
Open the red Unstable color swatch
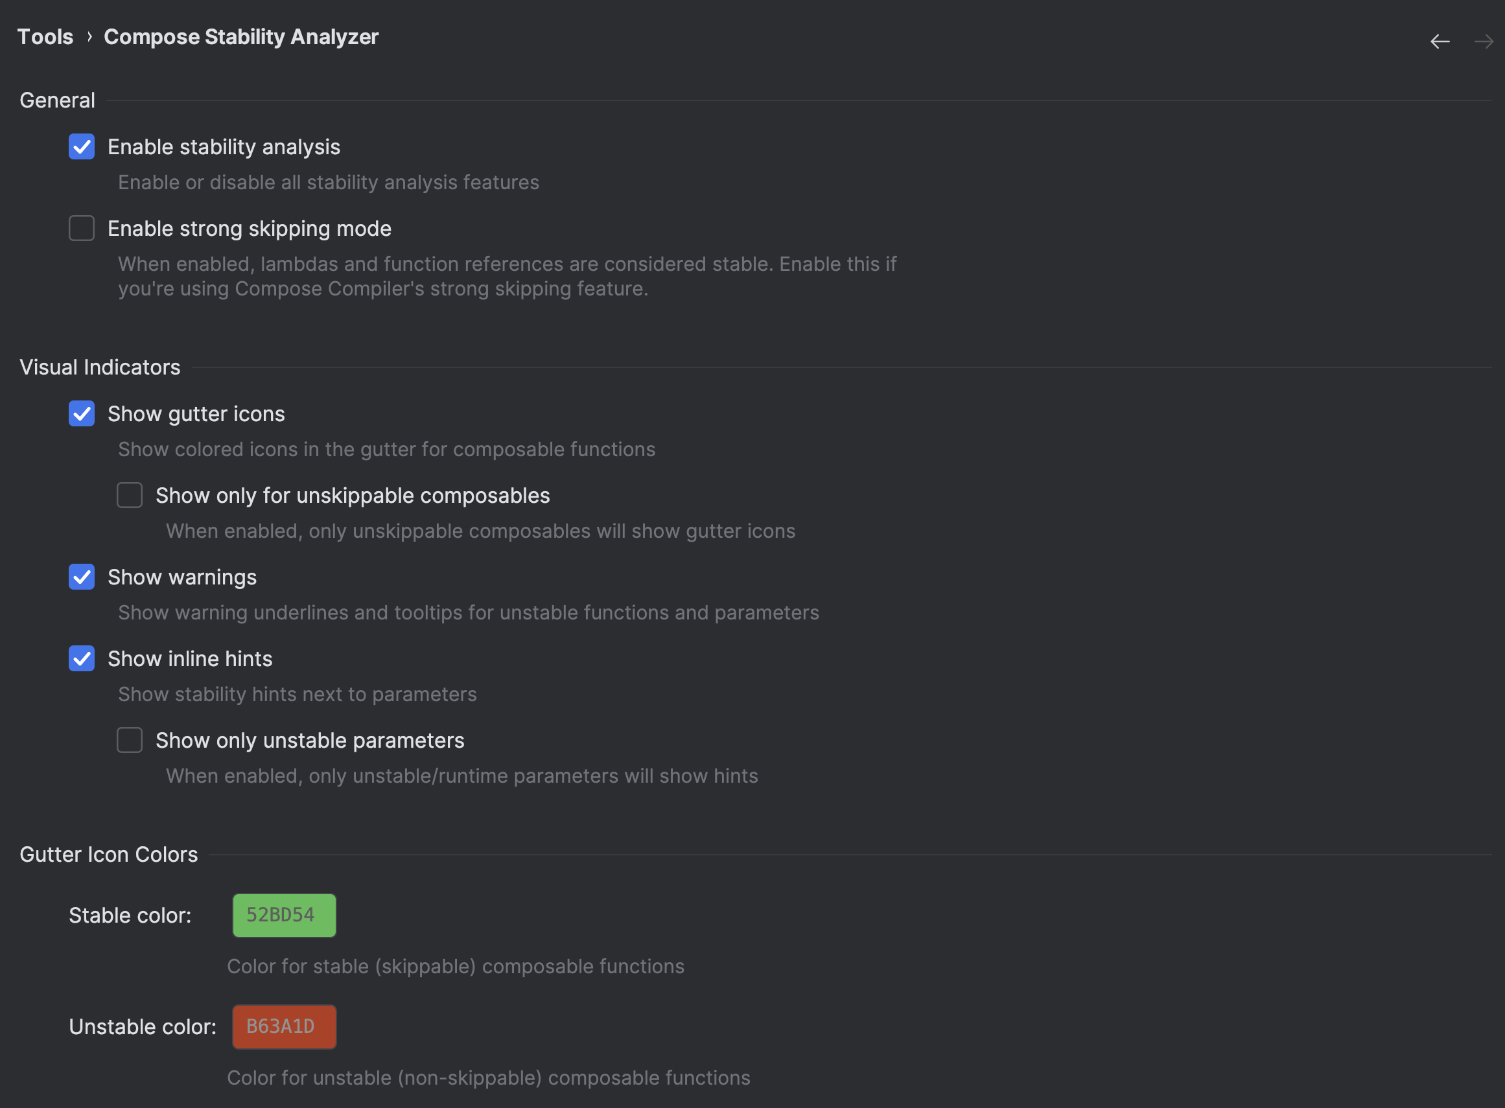(284, 1027)
